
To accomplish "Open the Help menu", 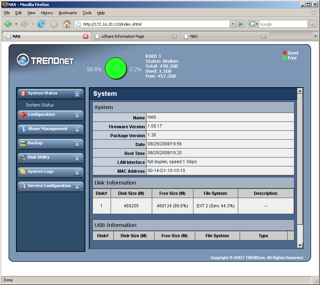I will 101,13.
